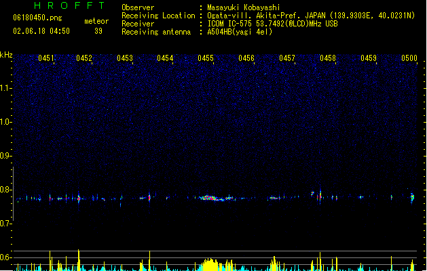Select the name Masayuki Kobayashi
The image size is (427, 271).
pos(244,7)
